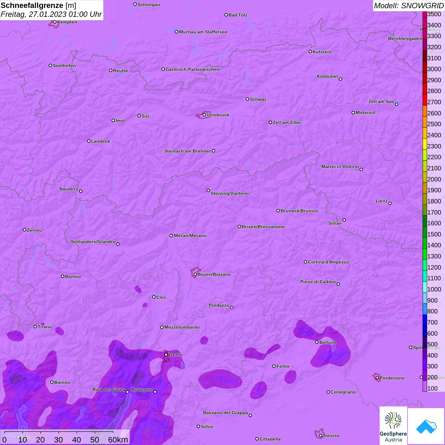The height and width of the screenshot is (445, 445).
Task: Click the 60km scale bar label
Action: coord(118,440)
